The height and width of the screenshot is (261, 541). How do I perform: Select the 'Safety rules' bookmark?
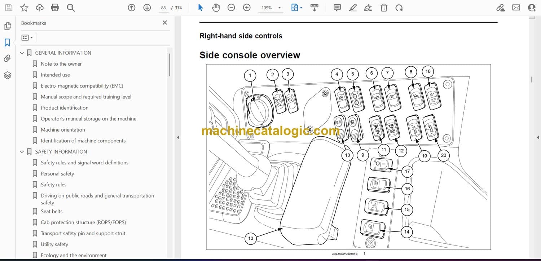pos(53,185)
